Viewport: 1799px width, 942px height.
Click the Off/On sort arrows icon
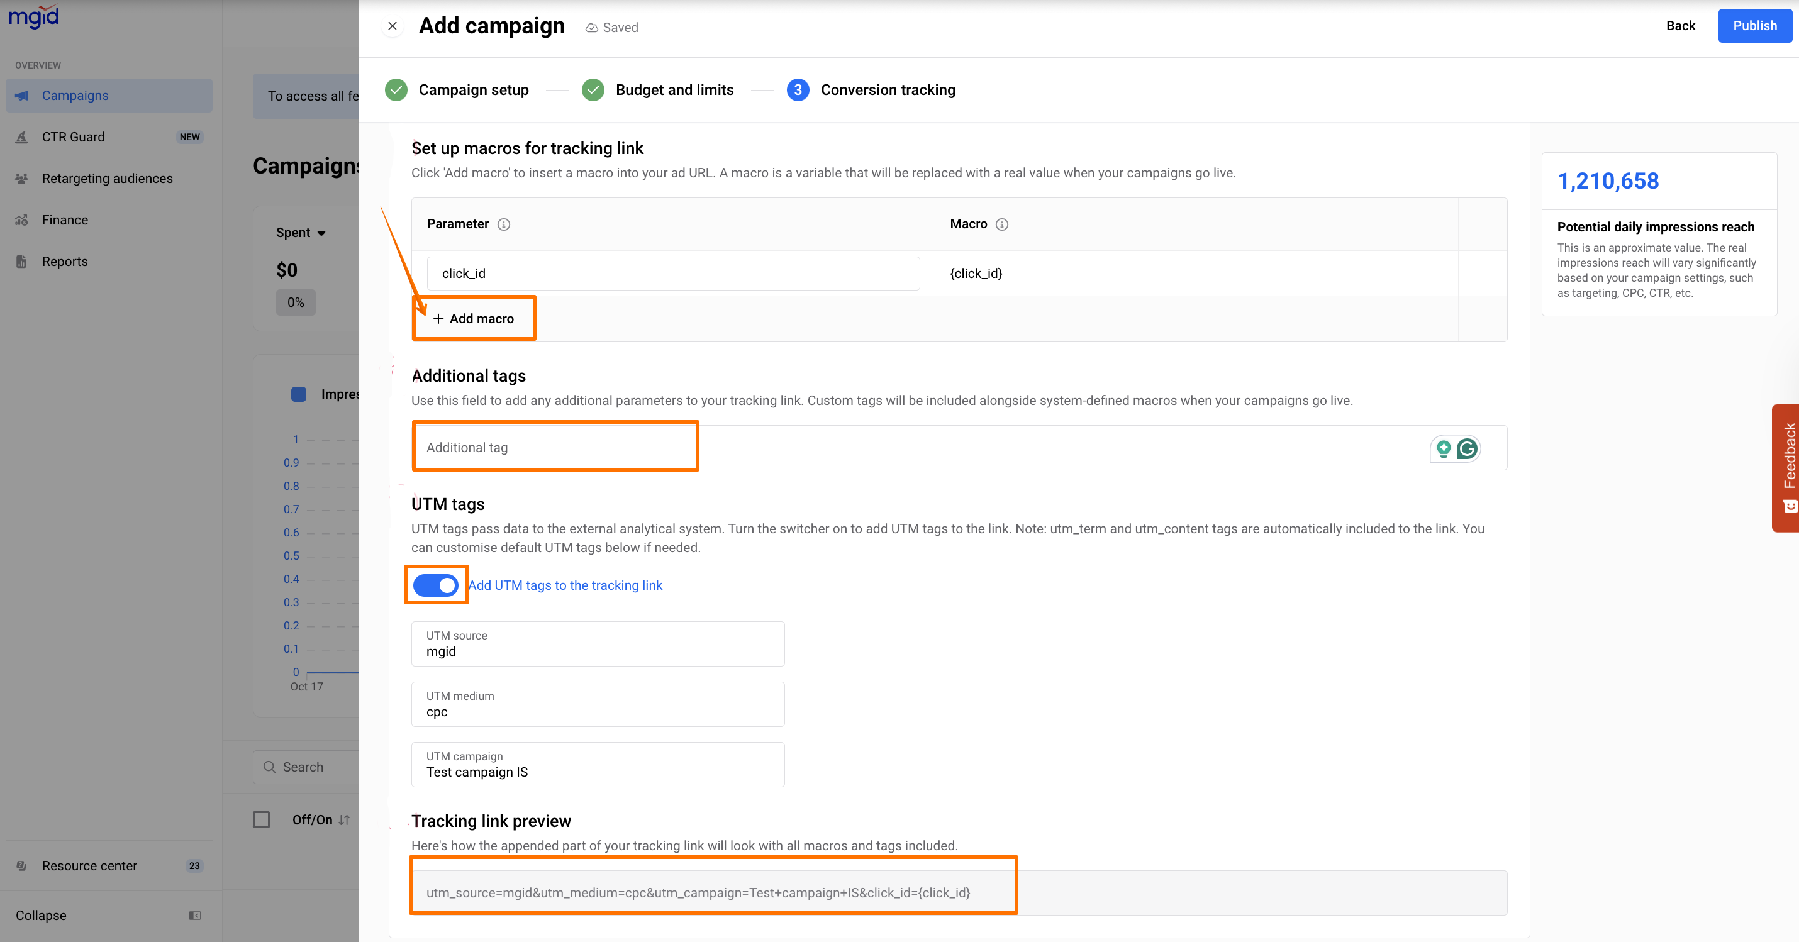pos(344,820)
